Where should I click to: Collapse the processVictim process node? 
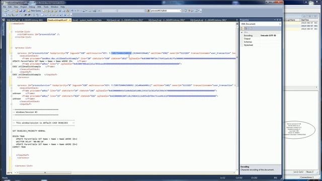[x=12, y=53]
